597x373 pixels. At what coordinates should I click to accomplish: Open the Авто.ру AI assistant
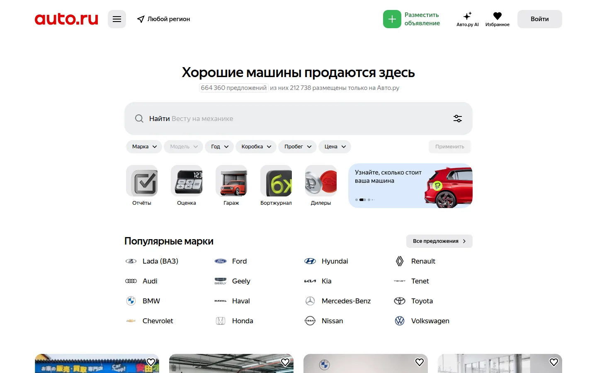tap(468, 19)
